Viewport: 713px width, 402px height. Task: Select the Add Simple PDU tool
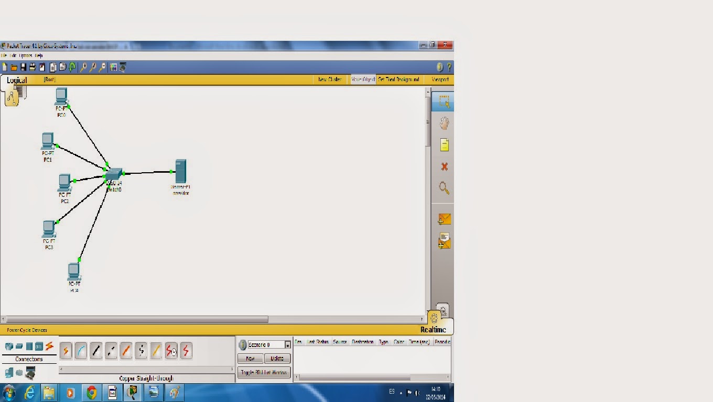(443, 220)
